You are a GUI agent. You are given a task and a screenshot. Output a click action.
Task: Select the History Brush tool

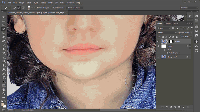[x=3, y=53]
